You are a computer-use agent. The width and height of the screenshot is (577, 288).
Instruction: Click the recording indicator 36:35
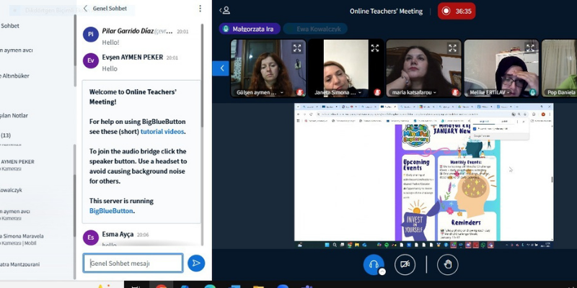pos(457,11)
